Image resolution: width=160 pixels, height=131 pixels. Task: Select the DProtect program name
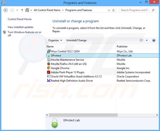56,55
